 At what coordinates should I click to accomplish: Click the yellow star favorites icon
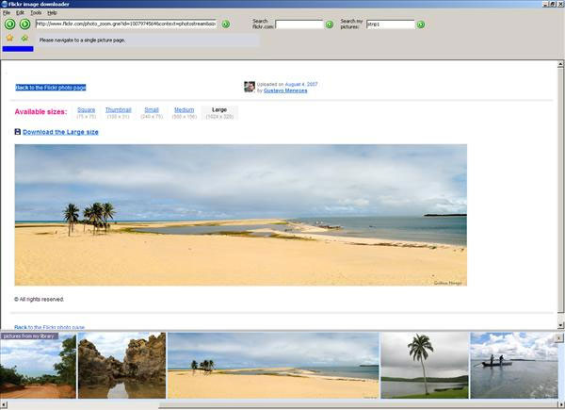[9, 38]
